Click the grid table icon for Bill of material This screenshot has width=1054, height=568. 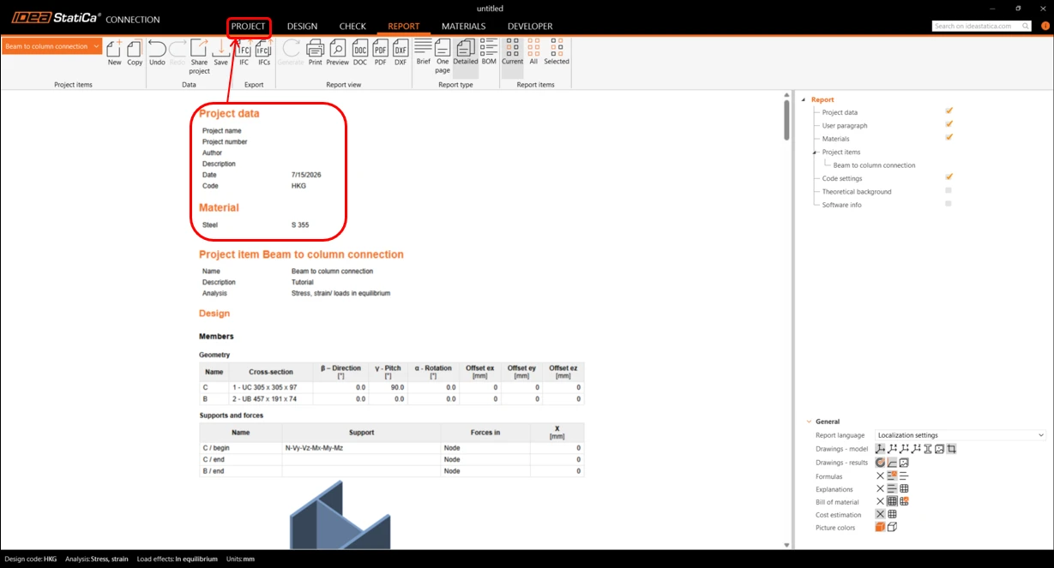892,502
